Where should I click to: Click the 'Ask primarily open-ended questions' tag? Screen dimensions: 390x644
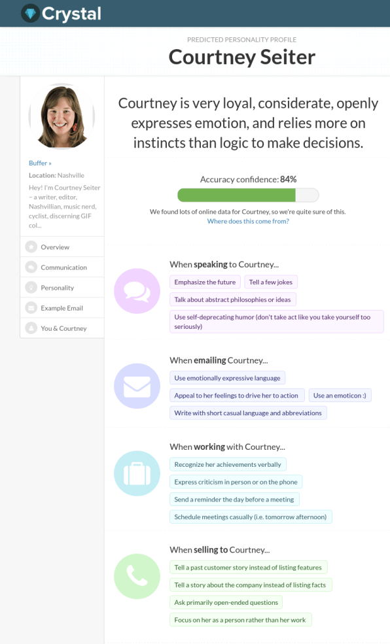[226, 603]
